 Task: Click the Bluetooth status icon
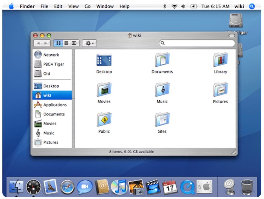point(165,6)
